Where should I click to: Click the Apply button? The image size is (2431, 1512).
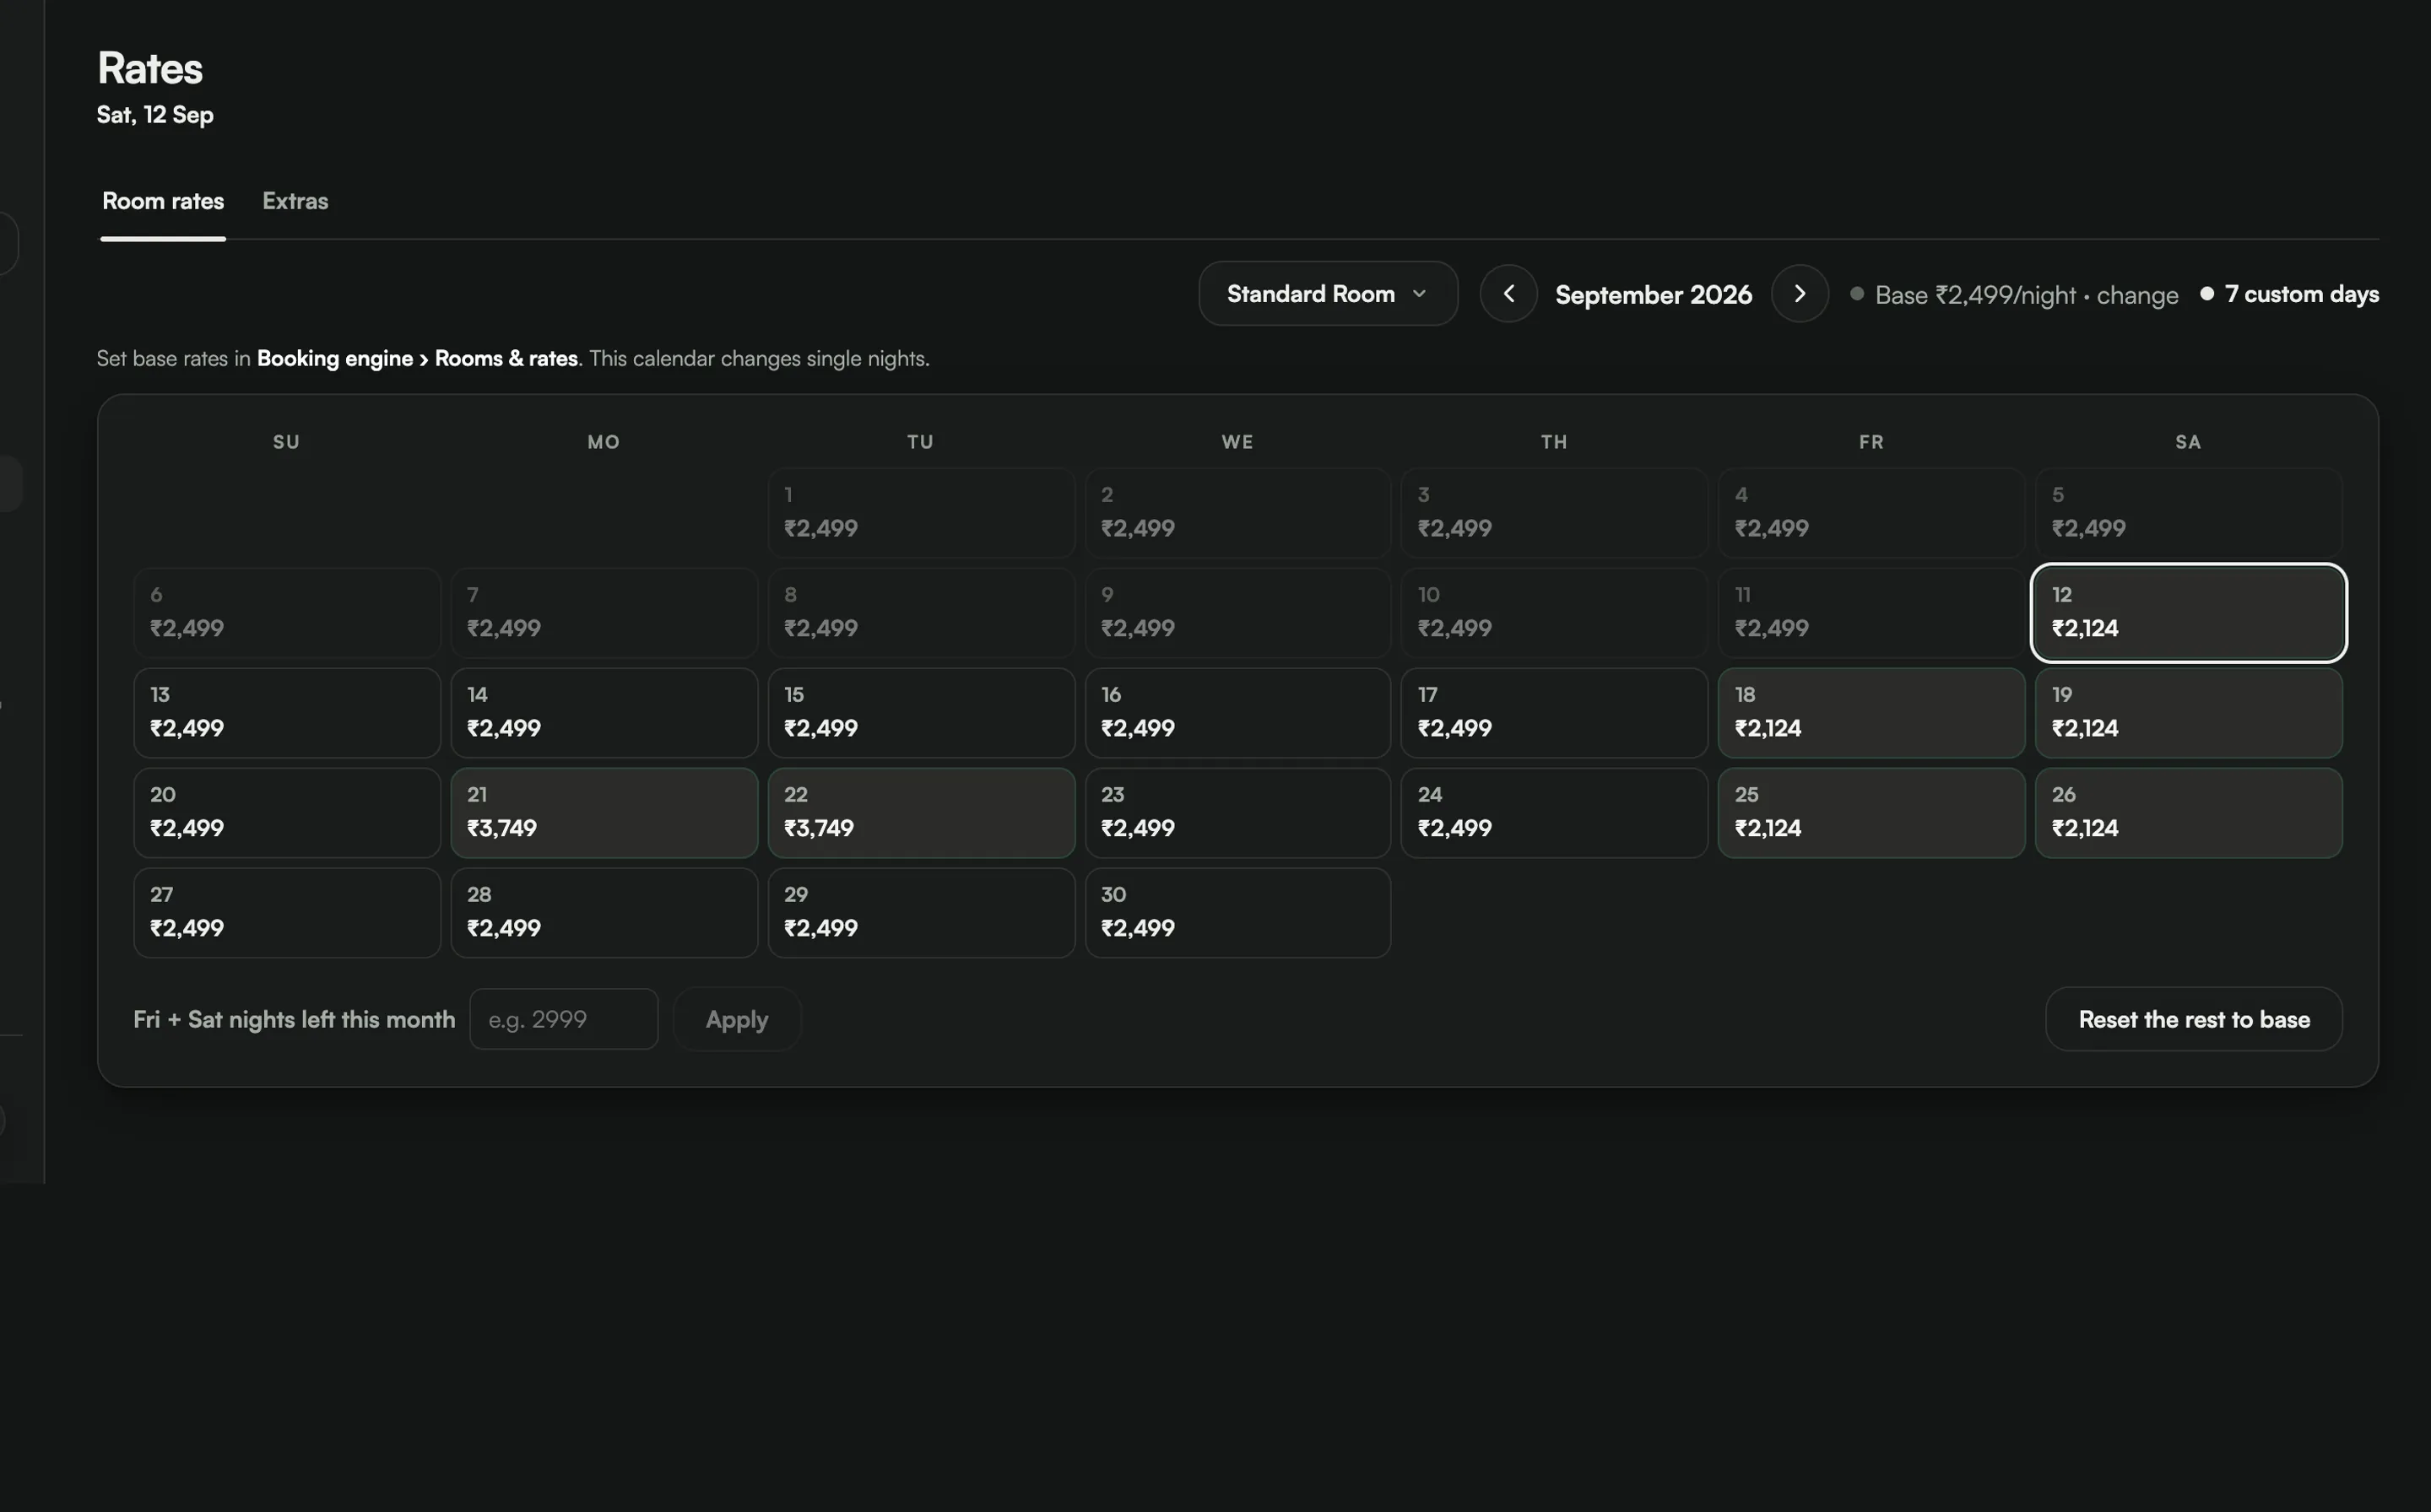coord(736,1019)
